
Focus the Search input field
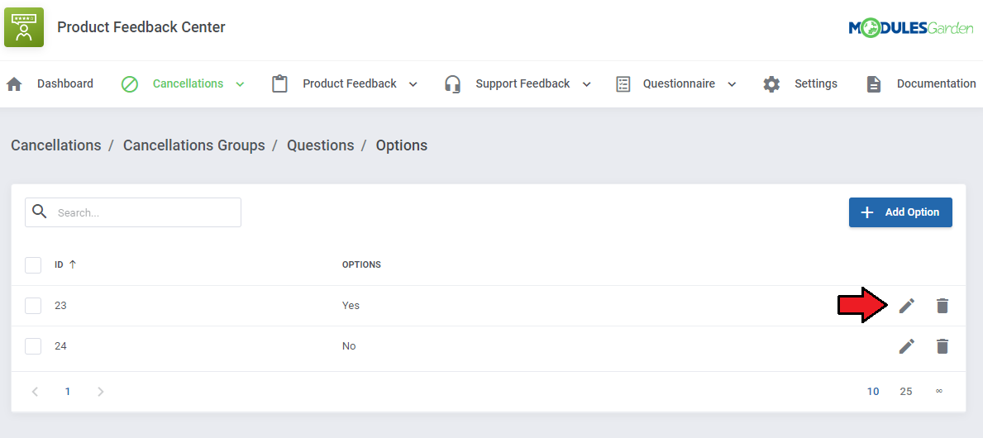tap(133, 212)
